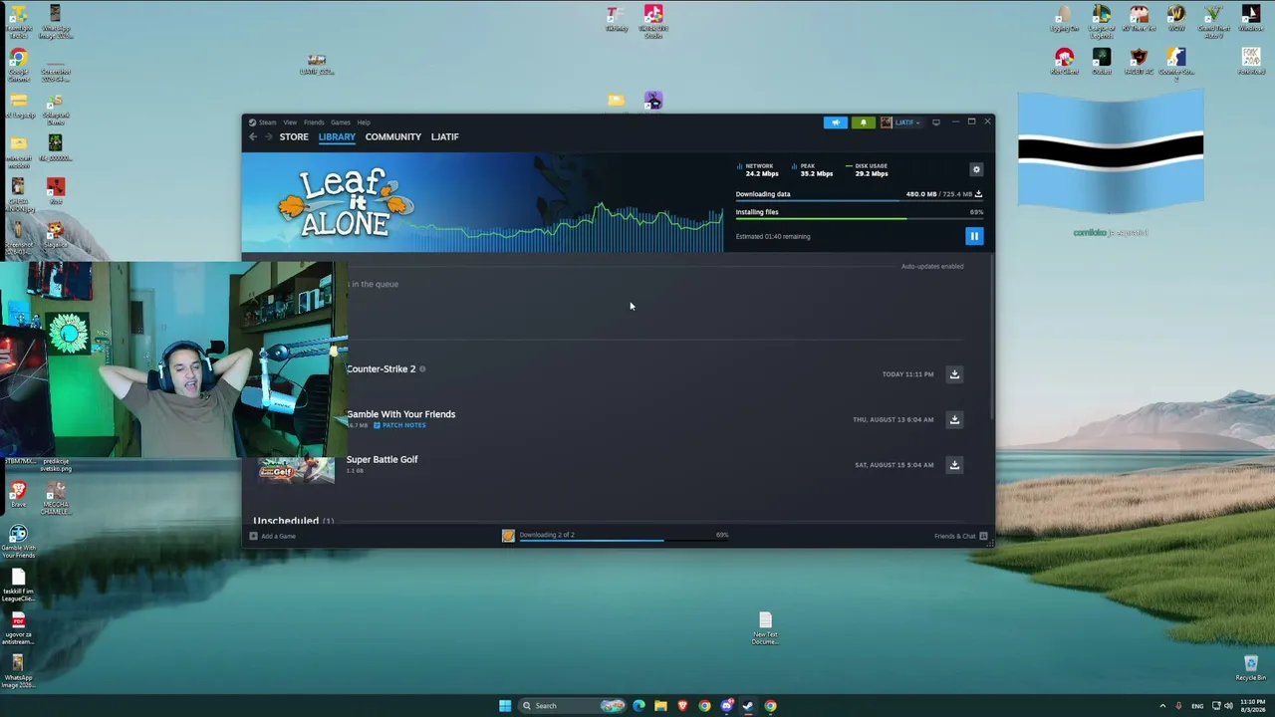Switch Steam to Big Picture mode
This screenshot has height=717, width=1275.
[936, 122]
